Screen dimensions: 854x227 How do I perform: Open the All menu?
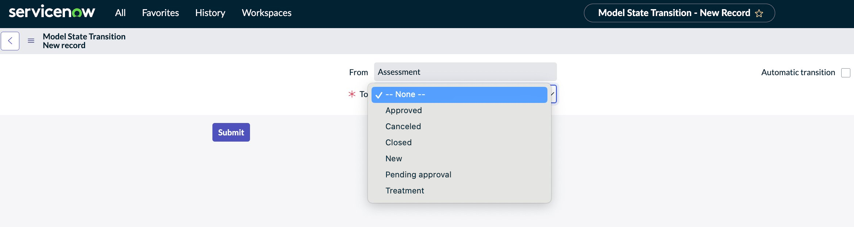(x=120, y=13)
